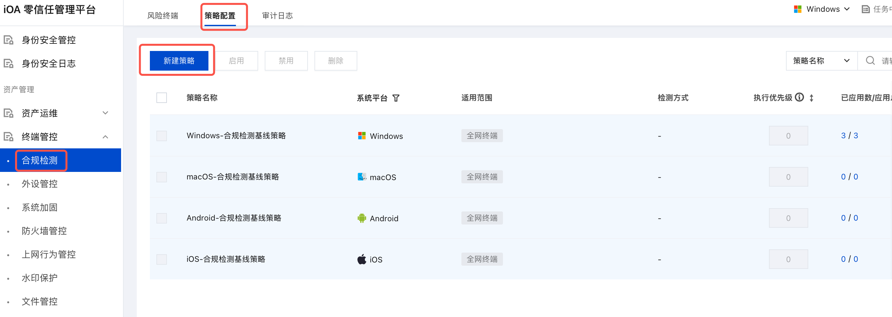
Task: Click the execution priority info icon
Action: pos(799,97)
